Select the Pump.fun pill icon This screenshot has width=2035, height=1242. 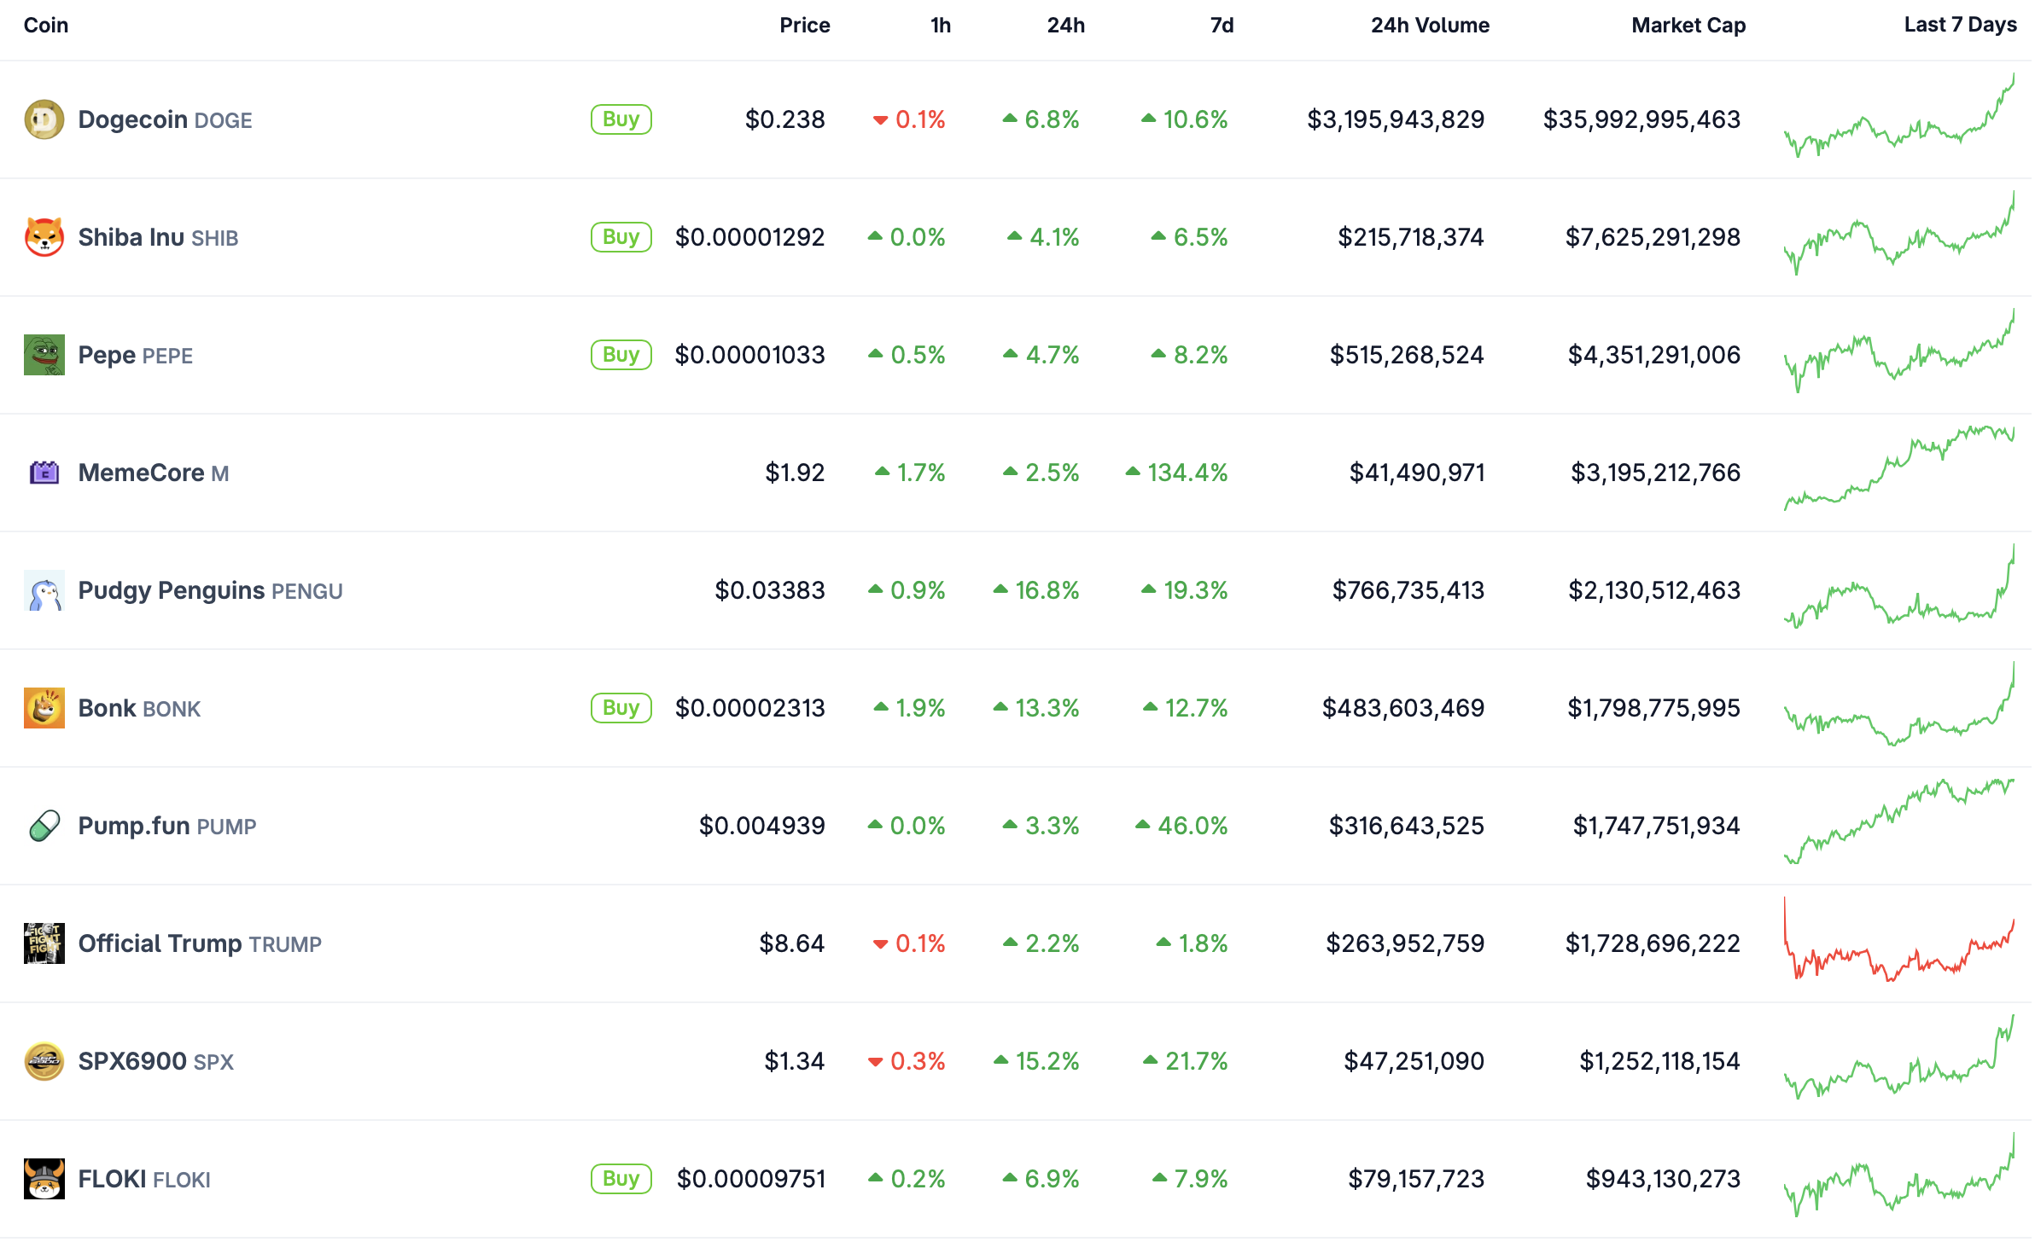click(x=44, y=826)
